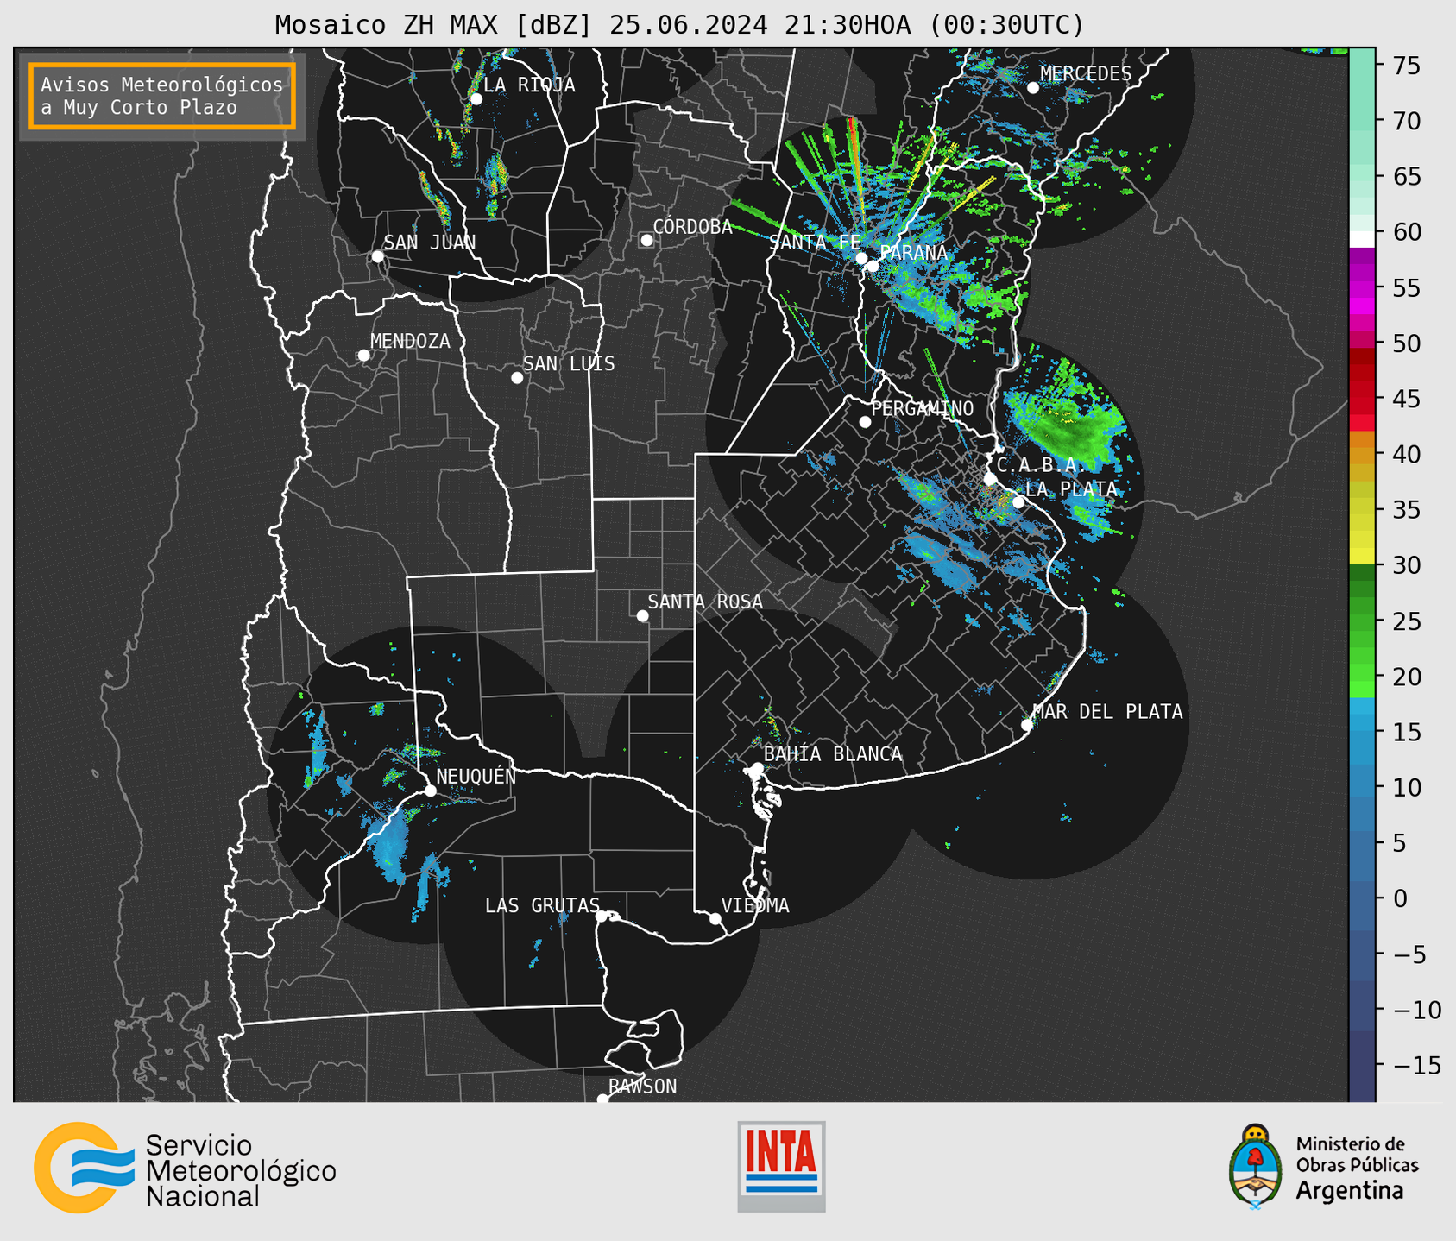
Task: Select the SANTA FE city label
Action: 815,243
